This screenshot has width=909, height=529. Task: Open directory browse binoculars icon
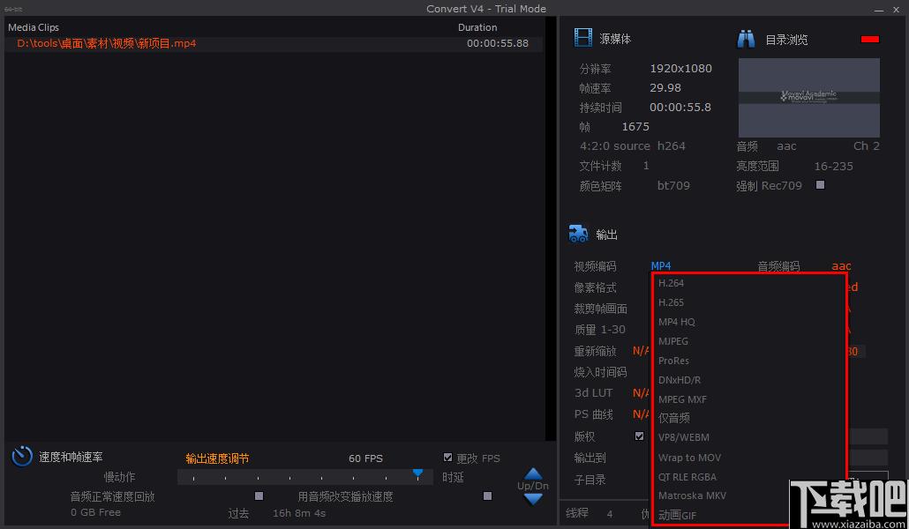tap(746, 39)
